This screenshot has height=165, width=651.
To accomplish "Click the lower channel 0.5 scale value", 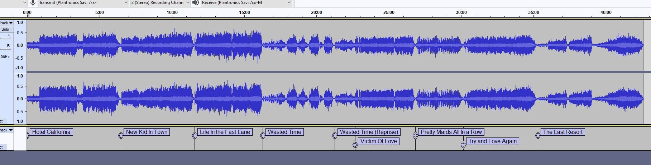I will (20, 86).
